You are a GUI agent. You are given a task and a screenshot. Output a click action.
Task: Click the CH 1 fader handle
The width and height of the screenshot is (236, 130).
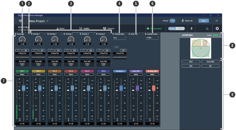[24, 88]
